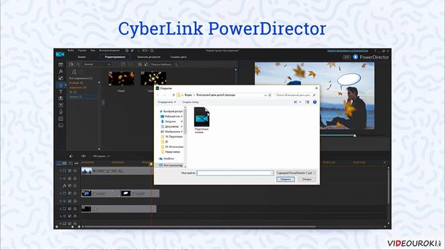Select the PowerDirector project file thumbnail
The height and width of the screenshot is (250, 445).
tap(202, 120)
